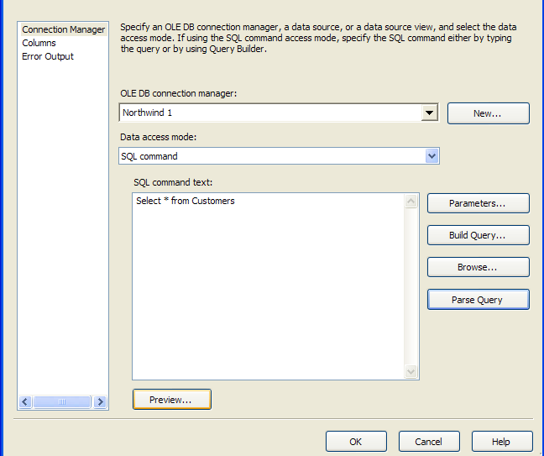Viewport: 544px width, 456px height.
Task: Go to the Error Output page
Action: point(48,56)
